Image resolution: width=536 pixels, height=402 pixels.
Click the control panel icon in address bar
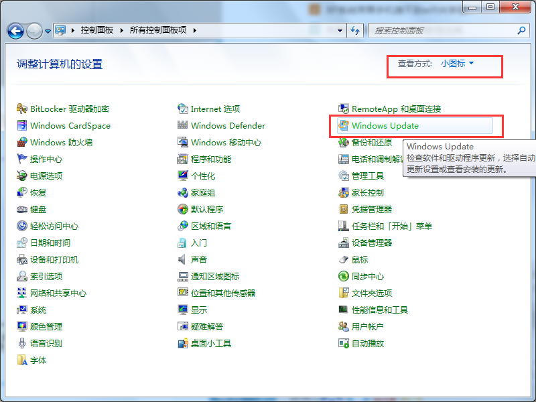pos(60,30)
